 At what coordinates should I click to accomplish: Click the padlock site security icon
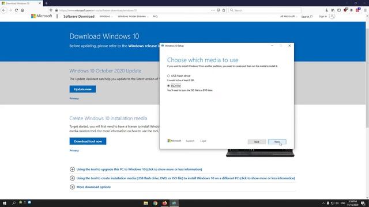[57, 10]
